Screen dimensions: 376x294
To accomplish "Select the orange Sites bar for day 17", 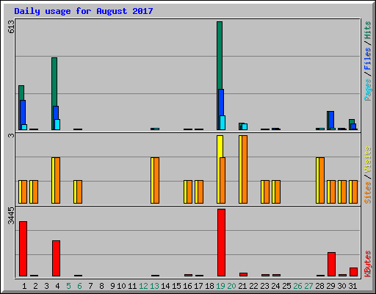I will click(x=200, y=192).
